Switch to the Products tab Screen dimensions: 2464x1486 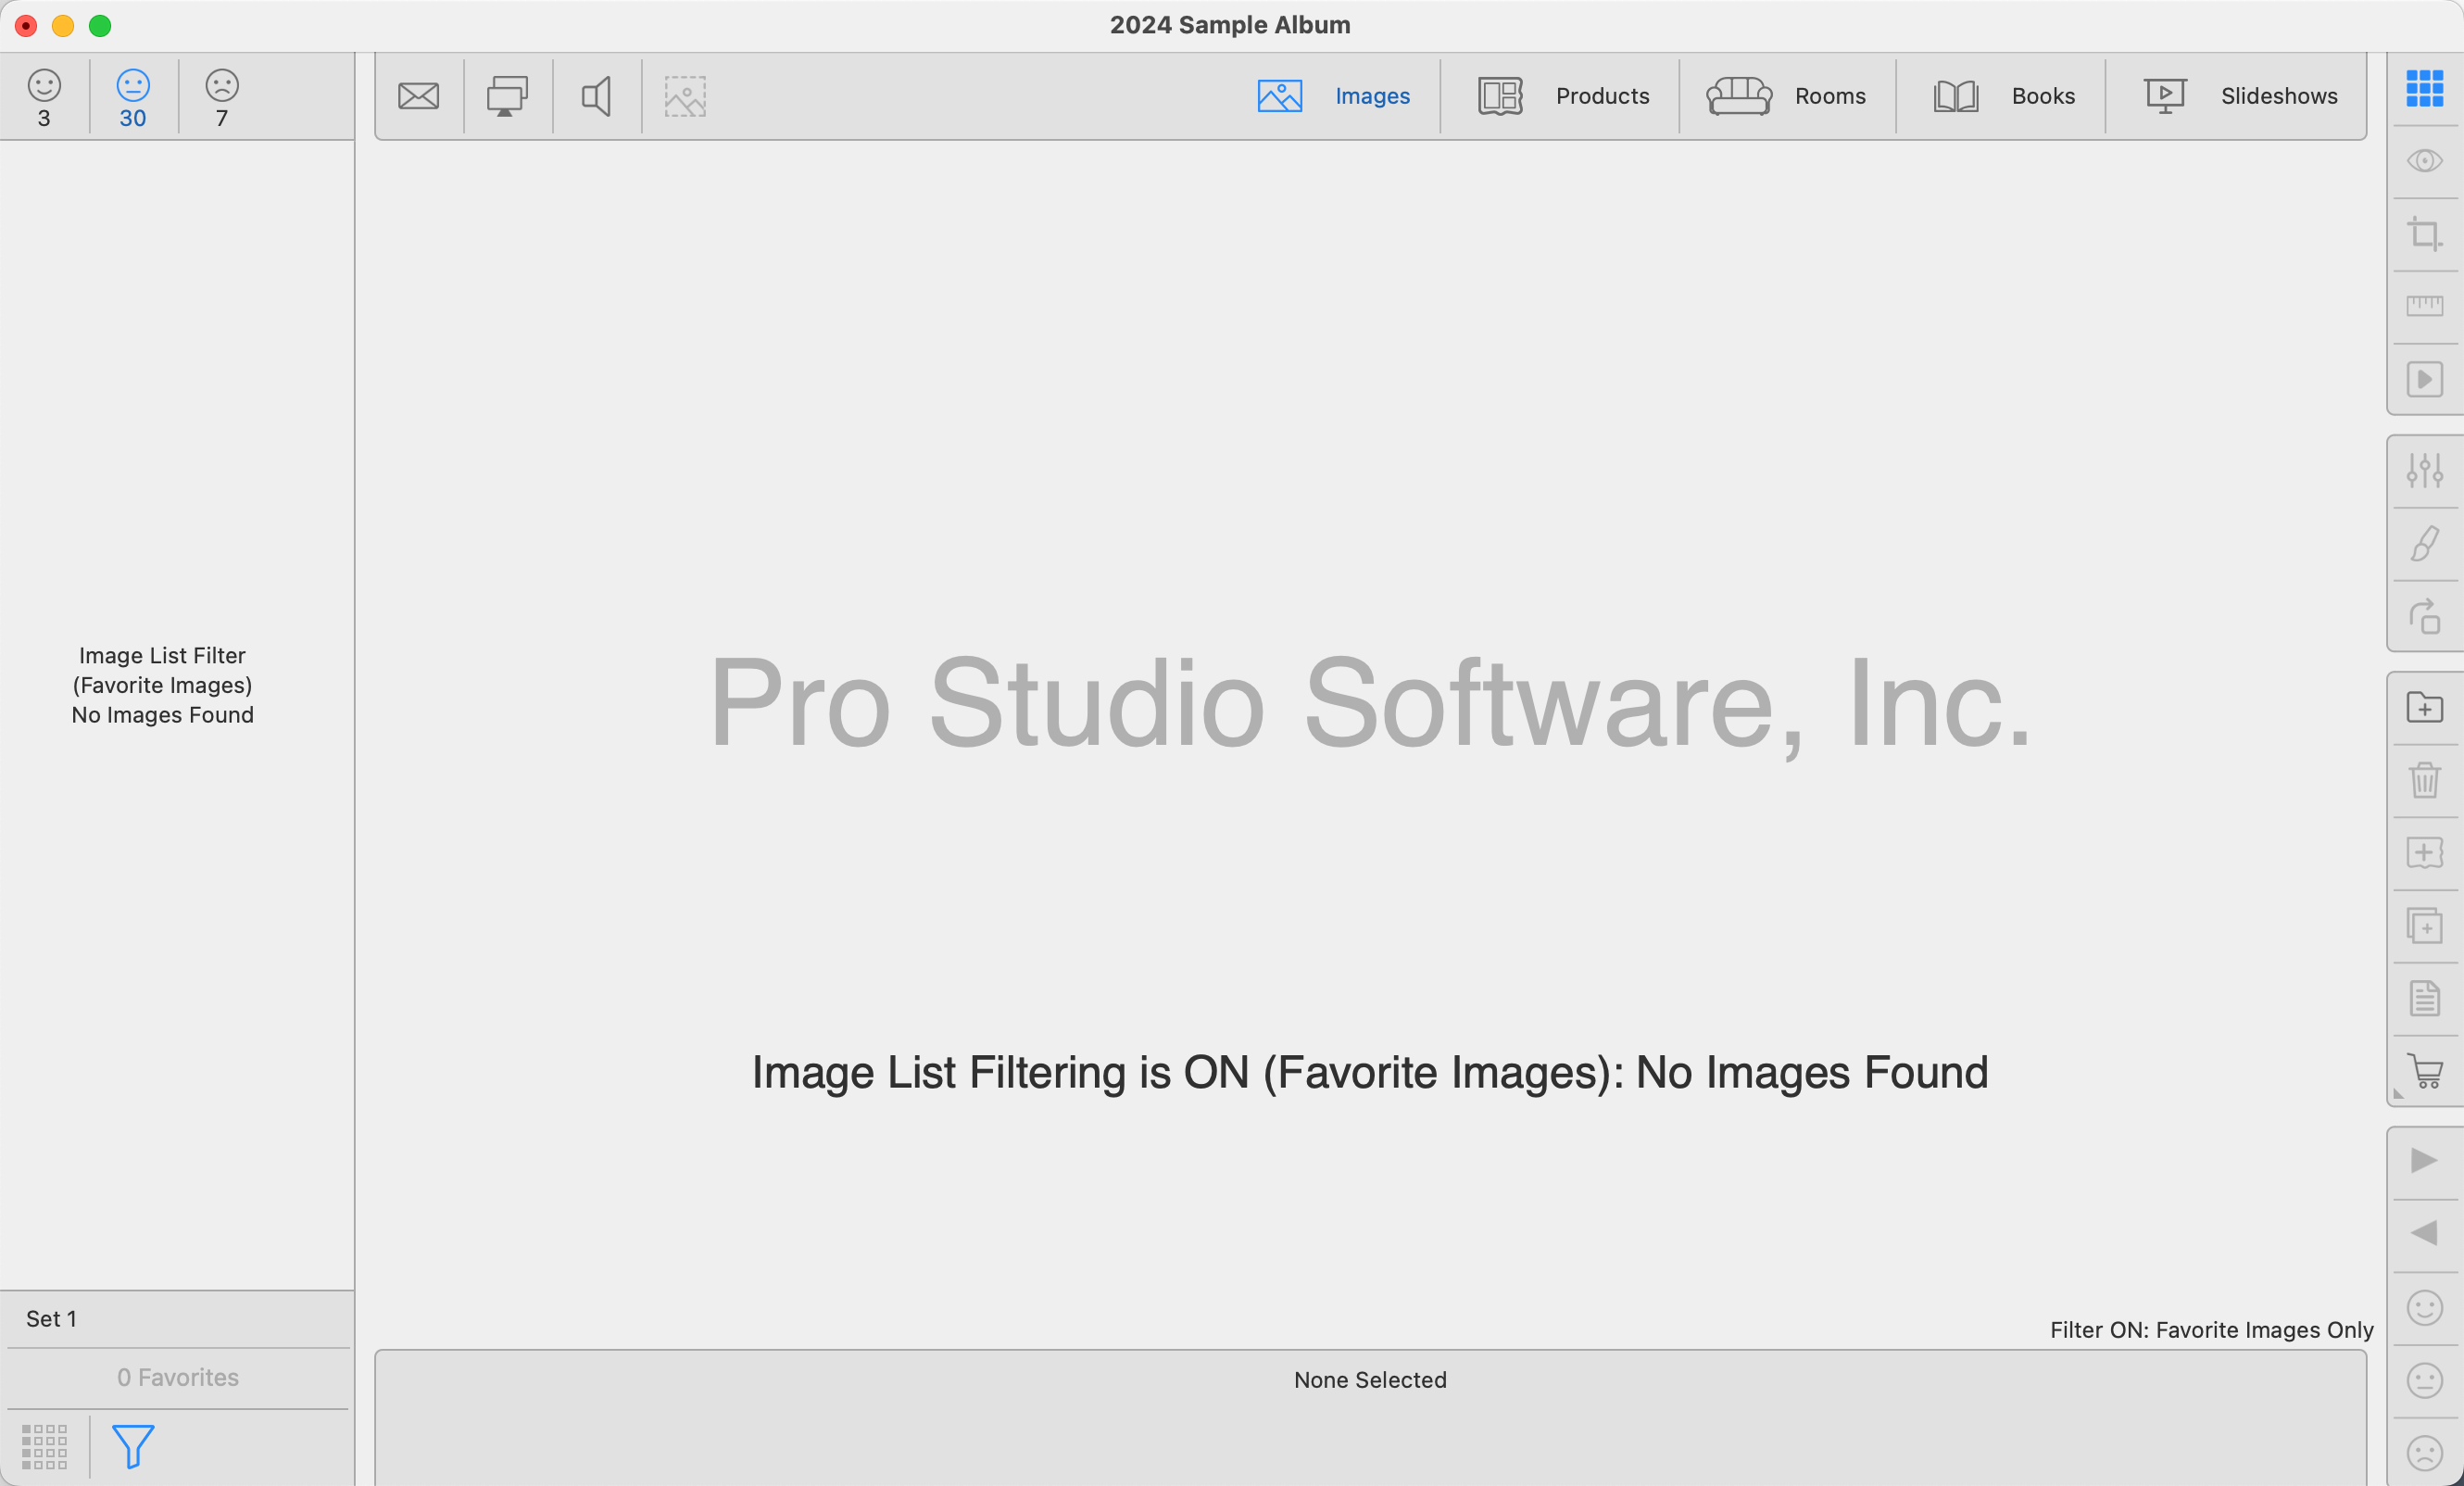click(1563, 96)
